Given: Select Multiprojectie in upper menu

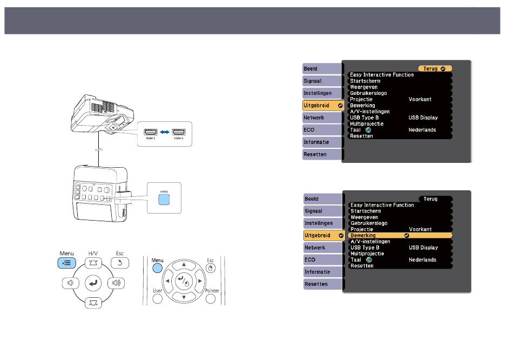Looking at the screenshot, I should (x=400, y=124).
